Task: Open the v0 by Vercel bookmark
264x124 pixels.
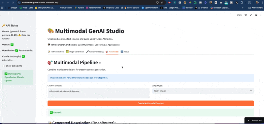Action: click(202, 8)
